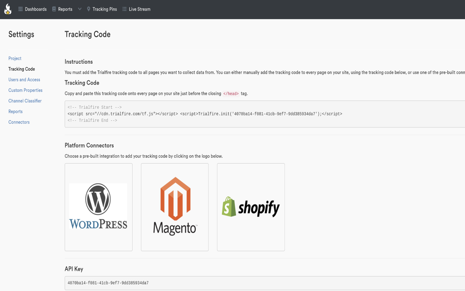Screen dimensions: 465x291
Task: Click the Tracking Code page title
Action: (x=88, y=34)
